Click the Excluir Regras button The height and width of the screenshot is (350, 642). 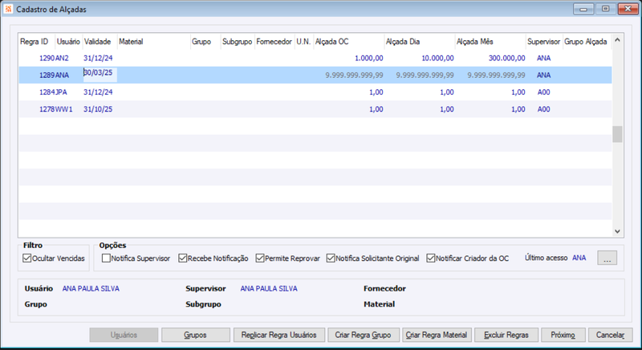pyautogui.click(x=506, y=335)
